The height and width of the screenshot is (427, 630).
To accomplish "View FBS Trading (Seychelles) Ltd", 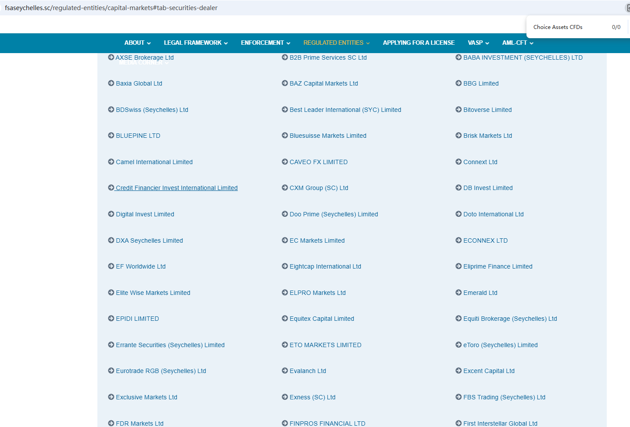I will tap(504, 397).
